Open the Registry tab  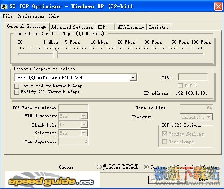(159, 27)
